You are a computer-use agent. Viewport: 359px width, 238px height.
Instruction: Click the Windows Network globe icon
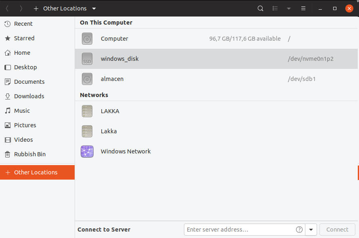tap(87, 151)
